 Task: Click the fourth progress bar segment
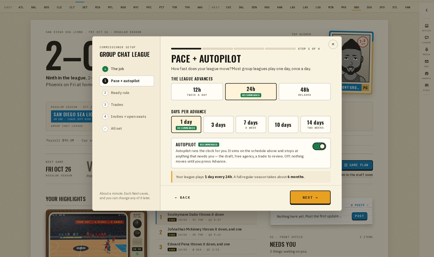point(280,49)
